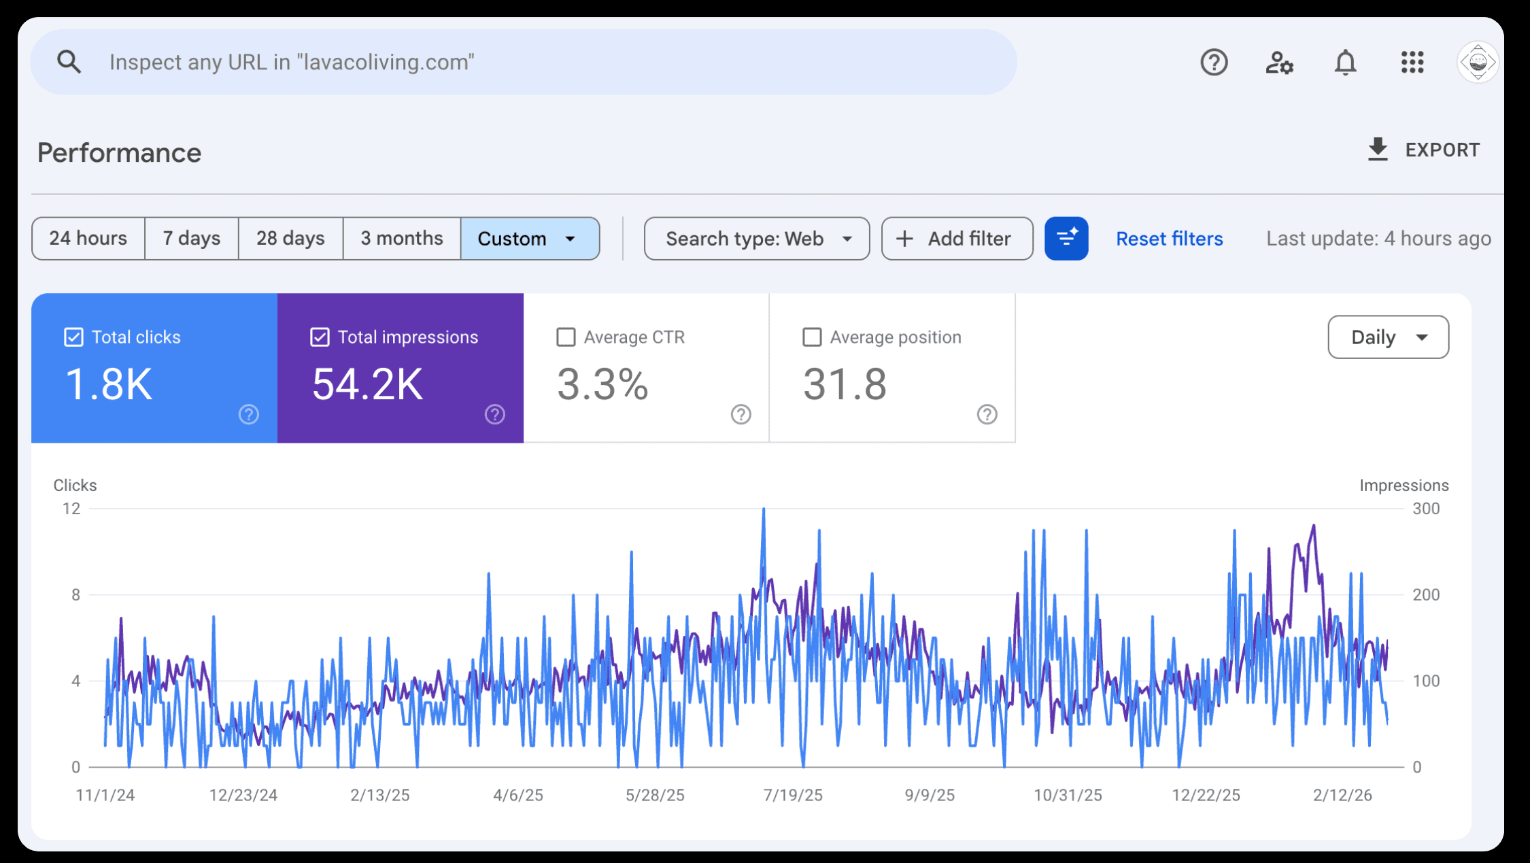Image resolution: width=1530 pixels, height=863 pixels.
Task: Enable the Average CTR checkbox
Action: [x=566, y=337]
